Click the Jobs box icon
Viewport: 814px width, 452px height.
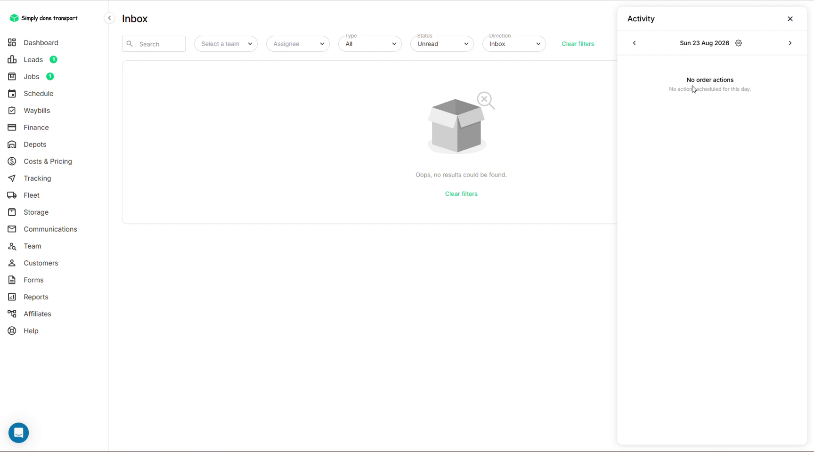click(x=12, y=76)
